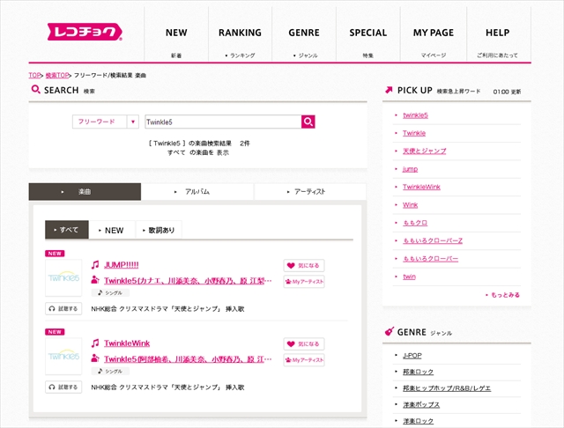The image size is (564, 428).
Task: Switch to the 楽曲 results tab
Action: [x=85, y=191]
